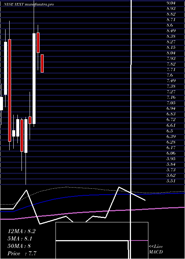Click the 6.5 price axis label
The width and height of the screenshot is (185, 259).
pyautogui.click(x=170, y=131)
